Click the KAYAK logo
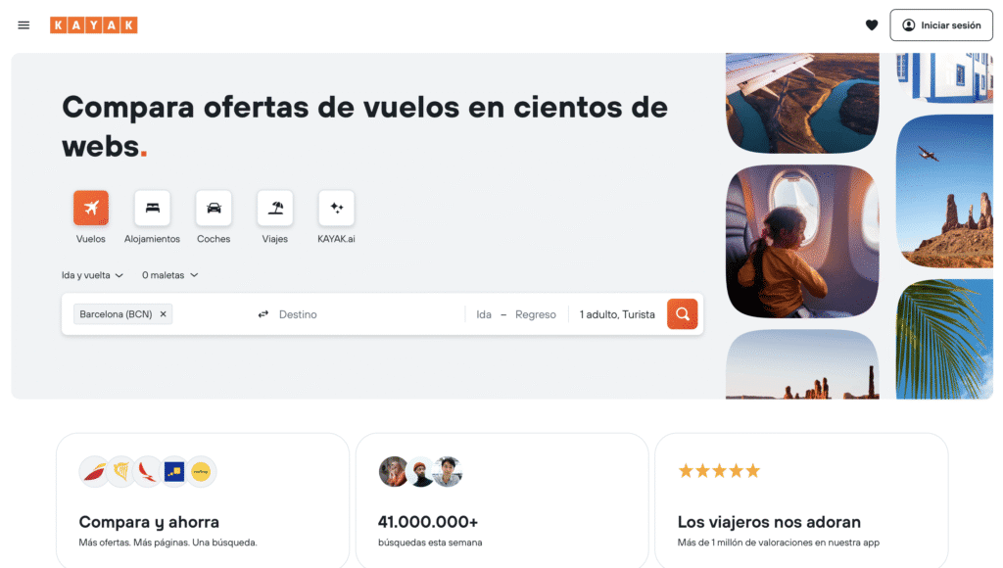 (x=93, y=24)
